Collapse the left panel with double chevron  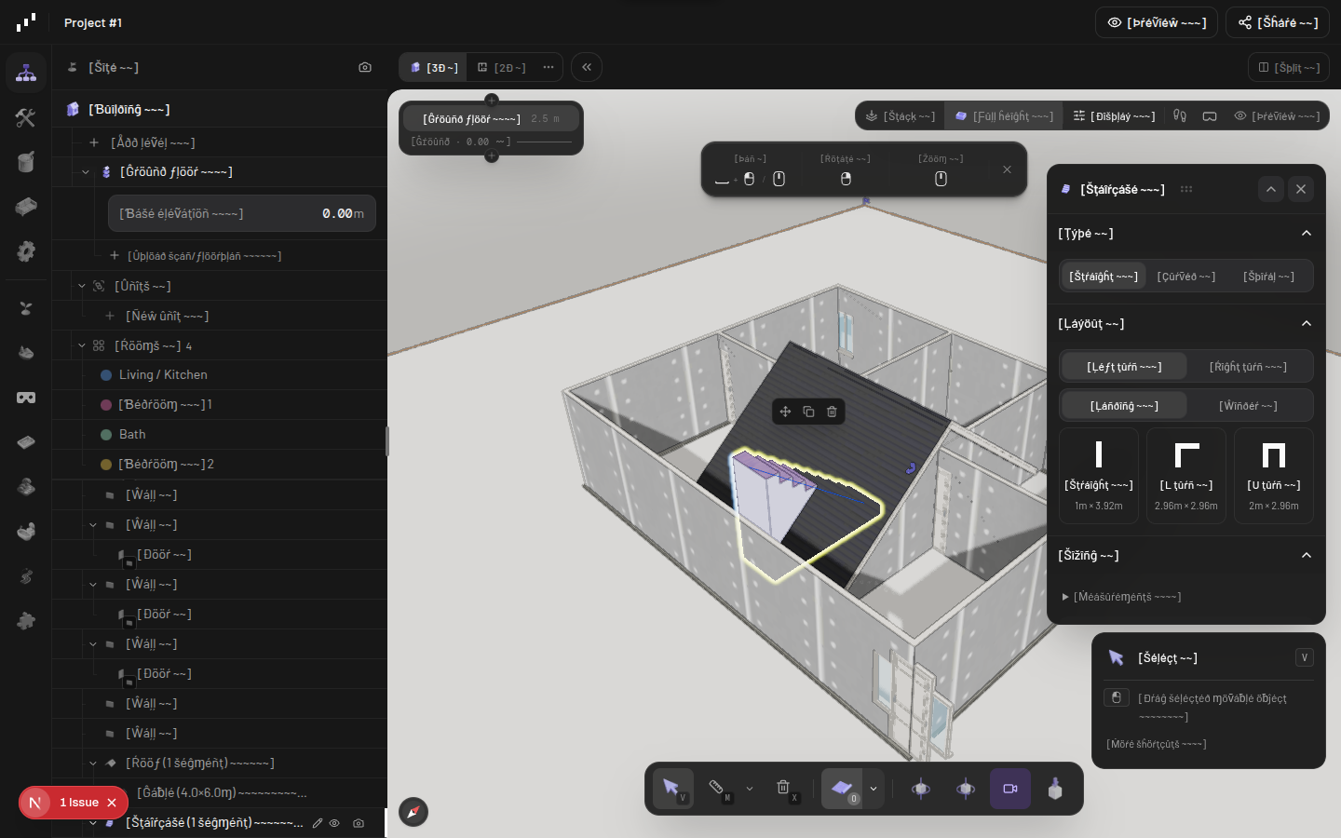coord(587,67)
